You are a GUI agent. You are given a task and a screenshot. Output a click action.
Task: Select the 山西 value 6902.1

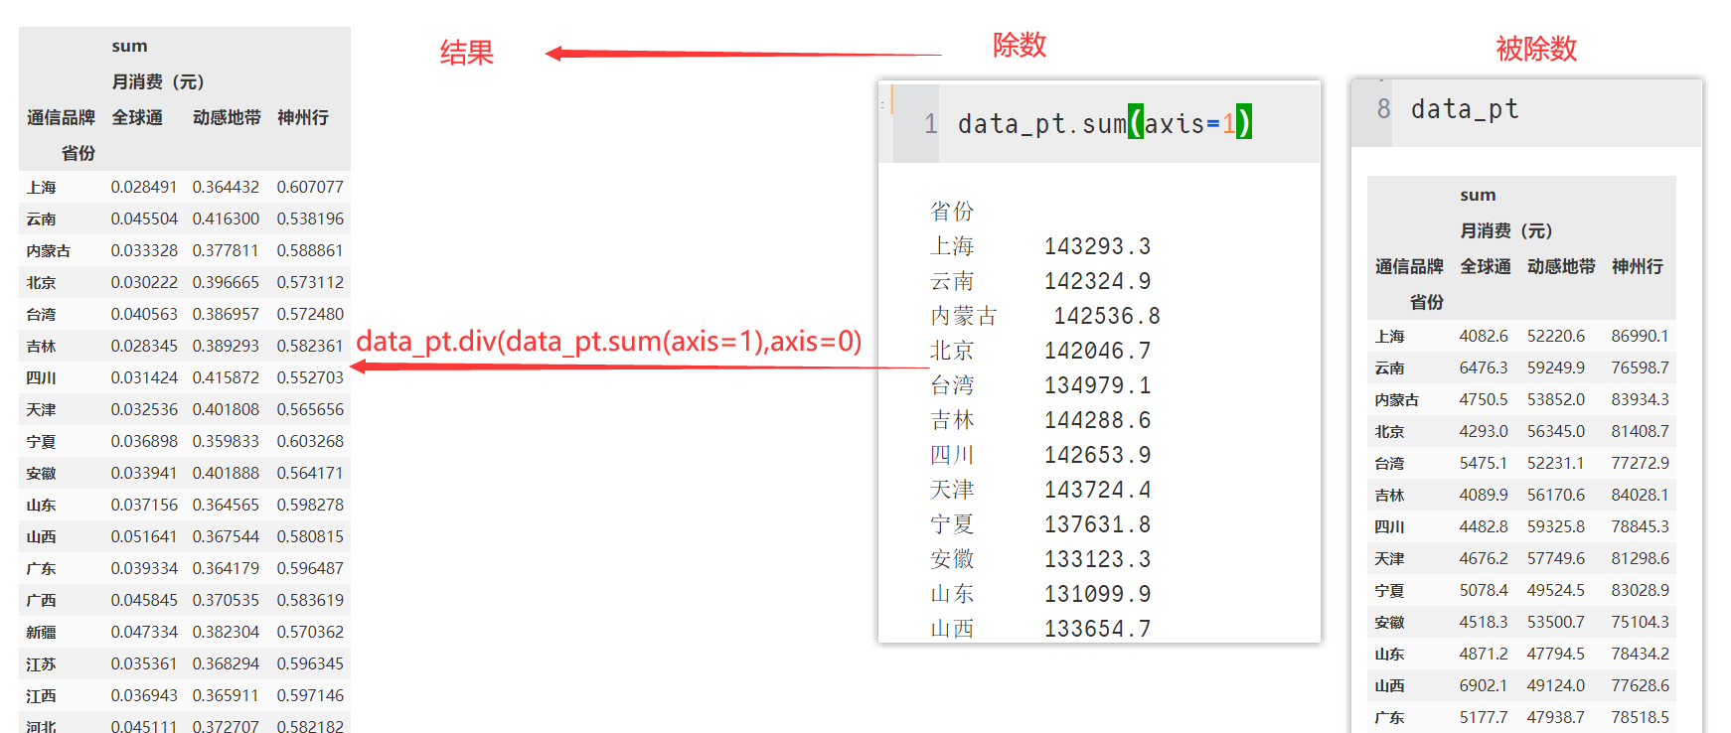1484,685
